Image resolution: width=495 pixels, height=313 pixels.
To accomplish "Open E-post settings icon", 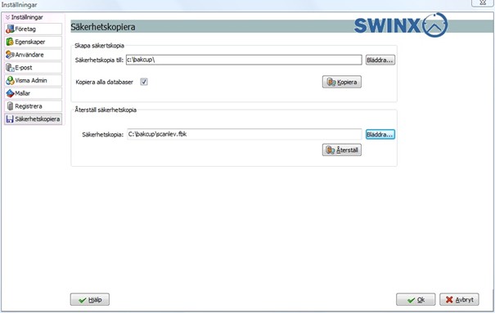I will 10,68.
